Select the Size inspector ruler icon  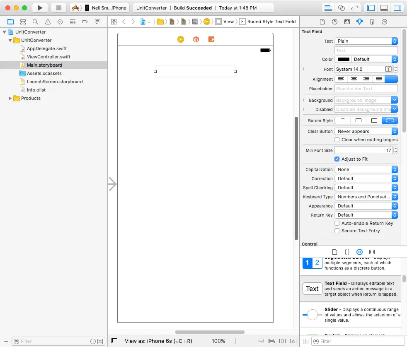click(372, 22)
